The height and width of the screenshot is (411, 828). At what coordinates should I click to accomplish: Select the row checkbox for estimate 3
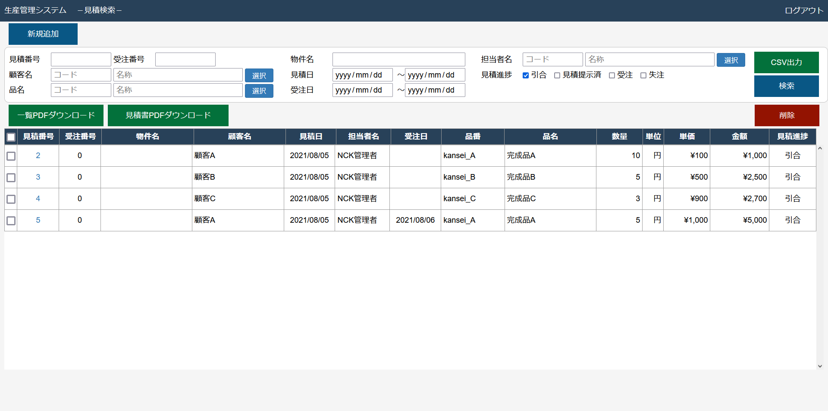pos(11,177)
